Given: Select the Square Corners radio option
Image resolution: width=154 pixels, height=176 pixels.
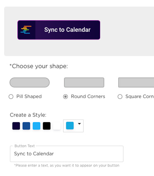Looking at the screenshot, I should (120, 96).
